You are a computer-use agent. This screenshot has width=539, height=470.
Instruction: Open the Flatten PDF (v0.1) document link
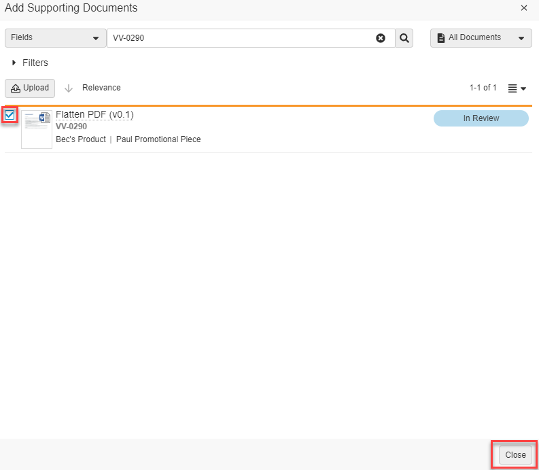click(94, 114)
